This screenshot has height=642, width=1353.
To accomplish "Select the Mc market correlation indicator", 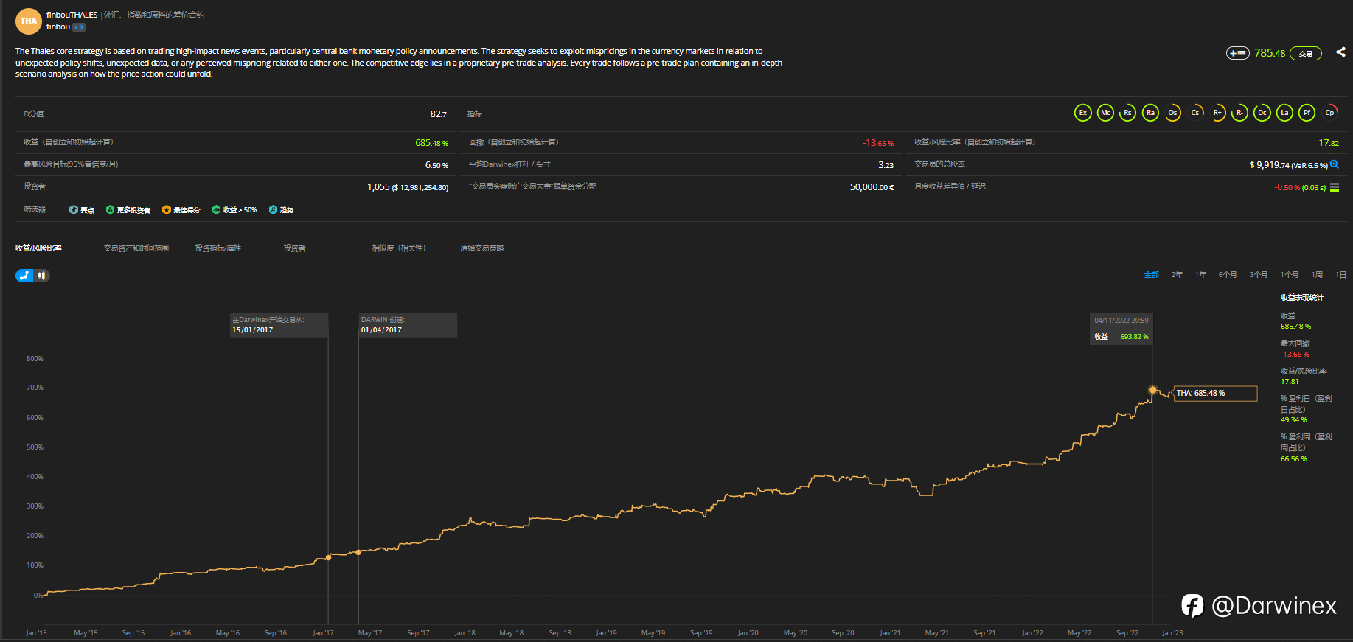I will [1105, 113].
